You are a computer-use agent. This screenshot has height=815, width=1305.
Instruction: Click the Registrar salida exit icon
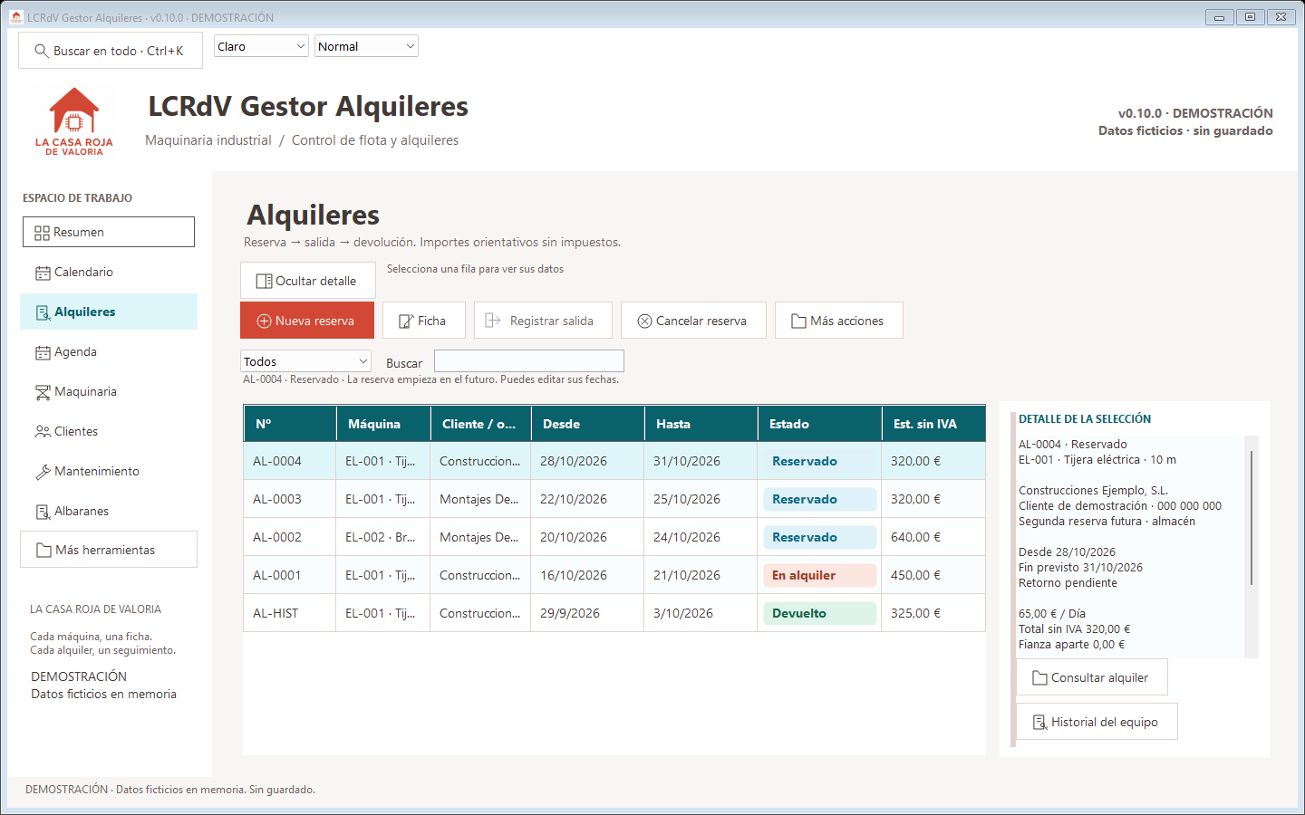click(493, 321)
